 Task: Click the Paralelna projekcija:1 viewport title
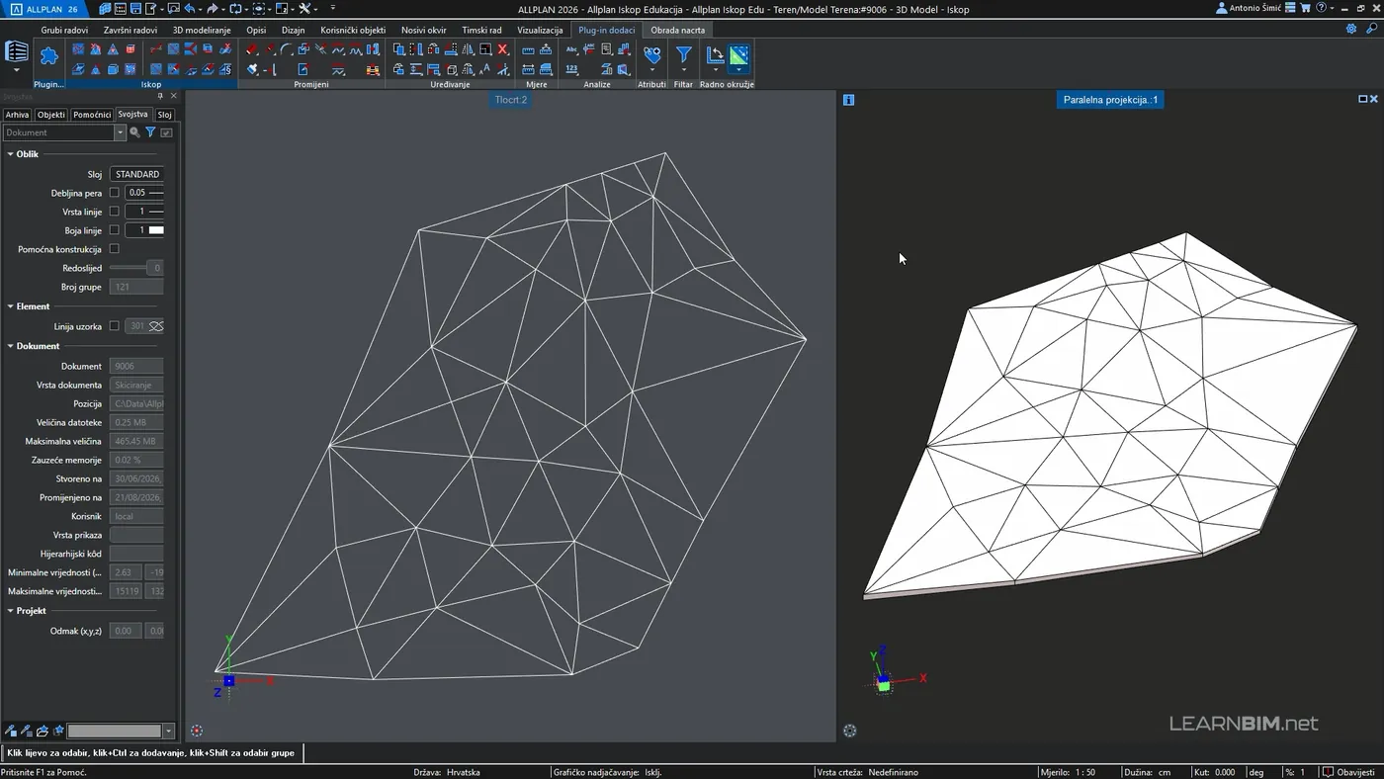[1110, 100]
